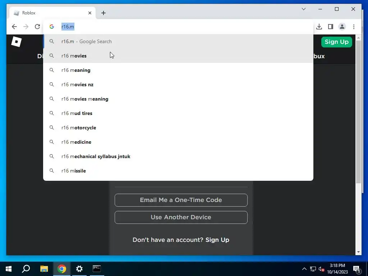
Task: Open the notification center icon
Action: (356, 269)
